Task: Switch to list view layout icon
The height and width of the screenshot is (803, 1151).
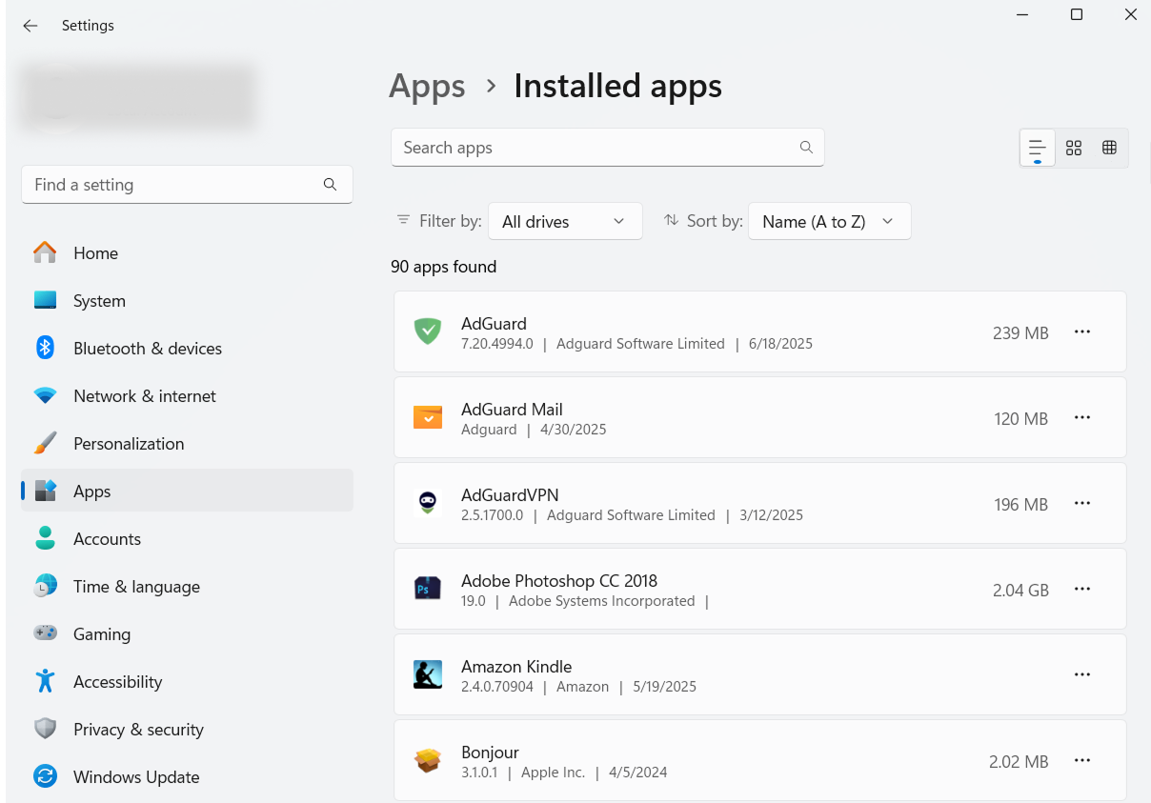Action: [1037, 148]
